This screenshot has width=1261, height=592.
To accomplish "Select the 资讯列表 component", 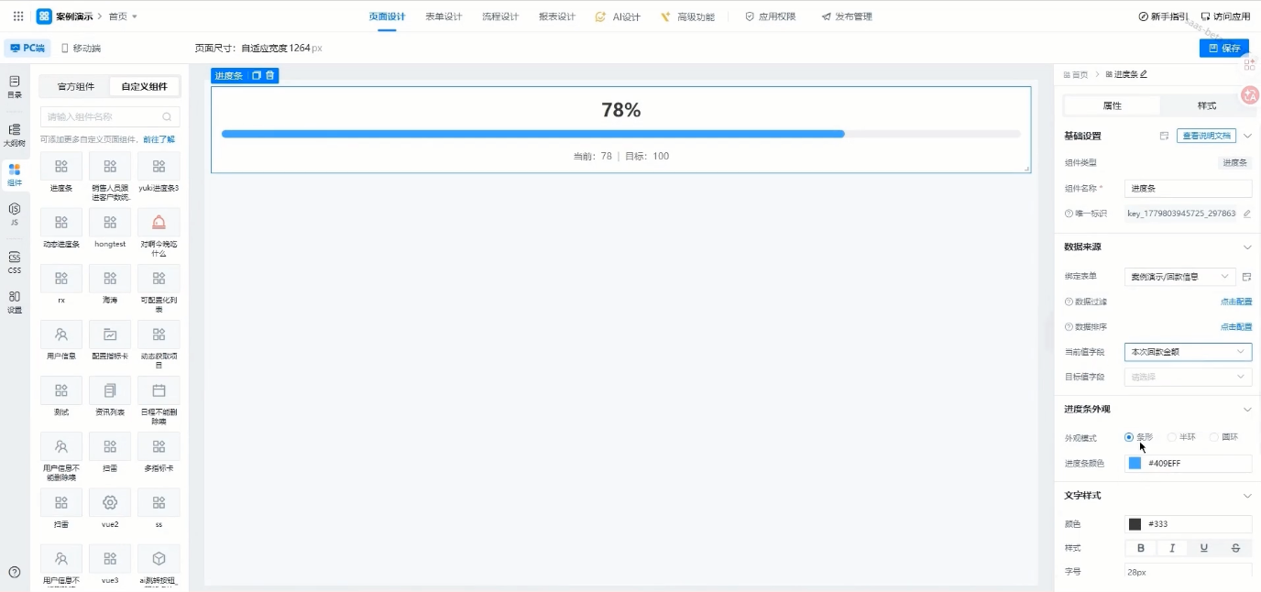I will tap(110, 396).
